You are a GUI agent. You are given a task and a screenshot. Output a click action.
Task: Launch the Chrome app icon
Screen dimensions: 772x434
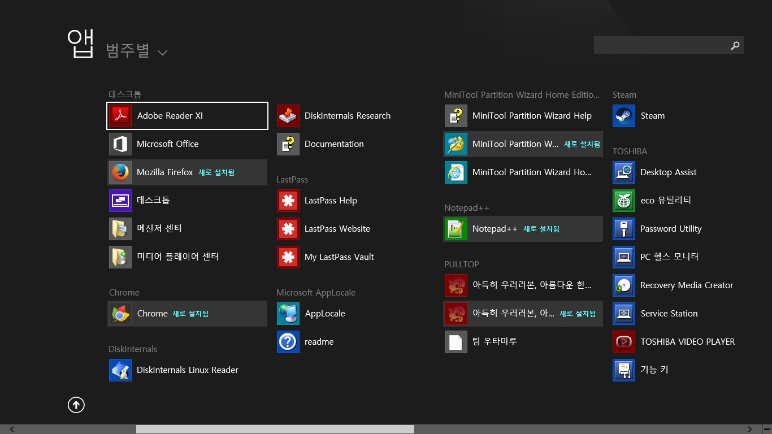(x=120, y=314)
